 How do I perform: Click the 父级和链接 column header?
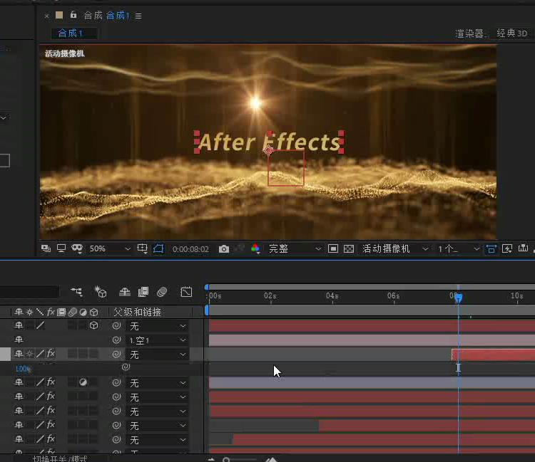pos(137,312)
